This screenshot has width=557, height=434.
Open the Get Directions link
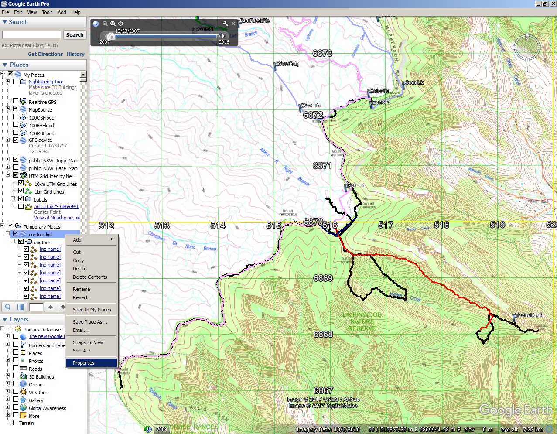45,54
